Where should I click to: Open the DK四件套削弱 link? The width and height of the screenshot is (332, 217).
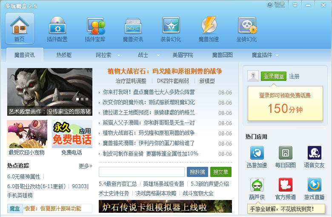point(173,81)
